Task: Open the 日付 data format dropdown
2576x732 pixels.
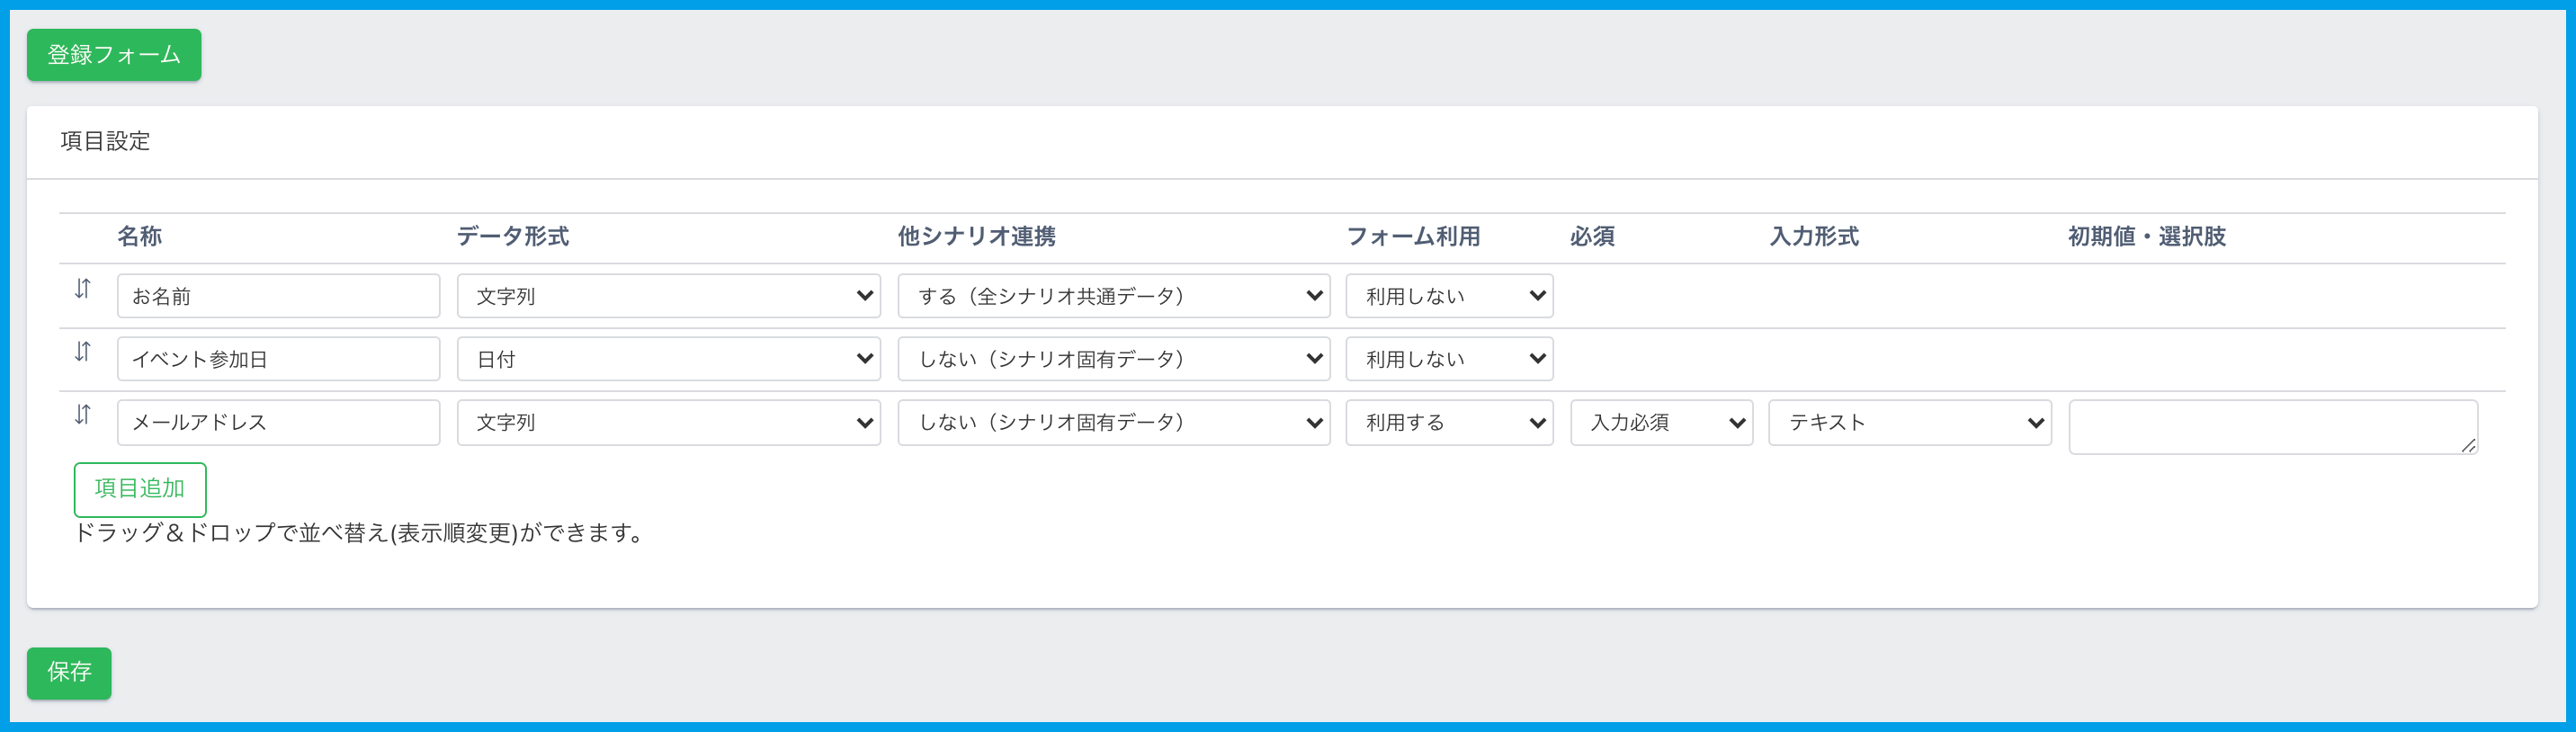Action: (x=668, y=359)
